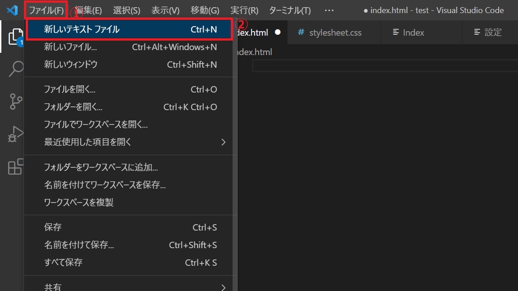
Task: Click the hash icon on stylesheet.css tab
Action: pyautogui.click(x=301, y=32)
